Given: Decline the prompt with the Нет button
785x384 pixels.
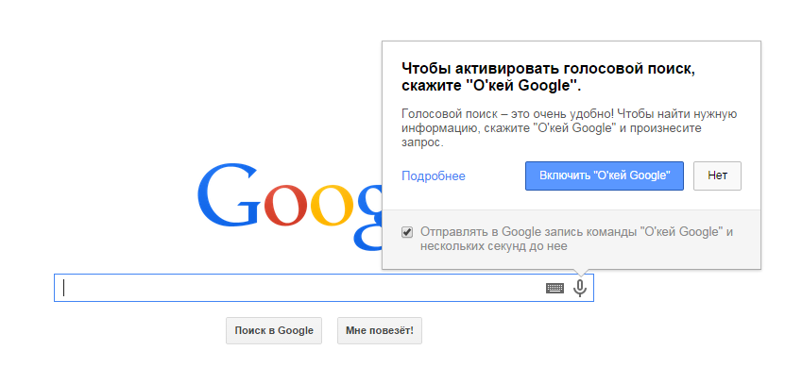Looking at the screenshot, I should tap(717, 176).
